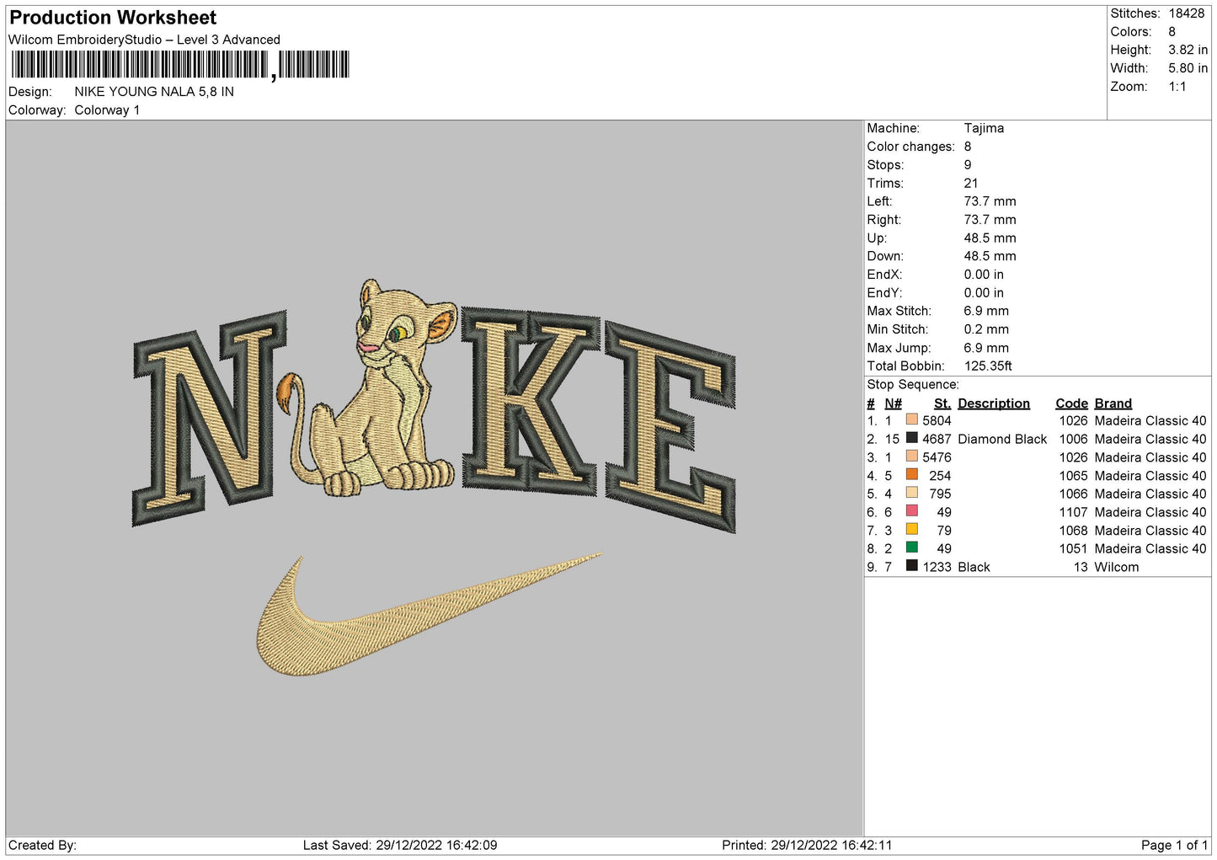Image resolution: width=1217 pixels, height=860 pixels.
Task: Click the swatch beside 5476 stitches
Action: click(x=911, y=457)
